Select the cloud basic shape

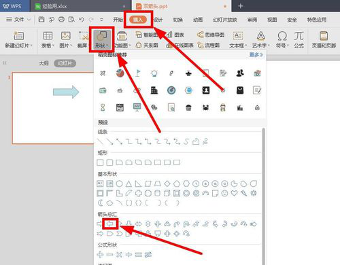coord(109,202)
